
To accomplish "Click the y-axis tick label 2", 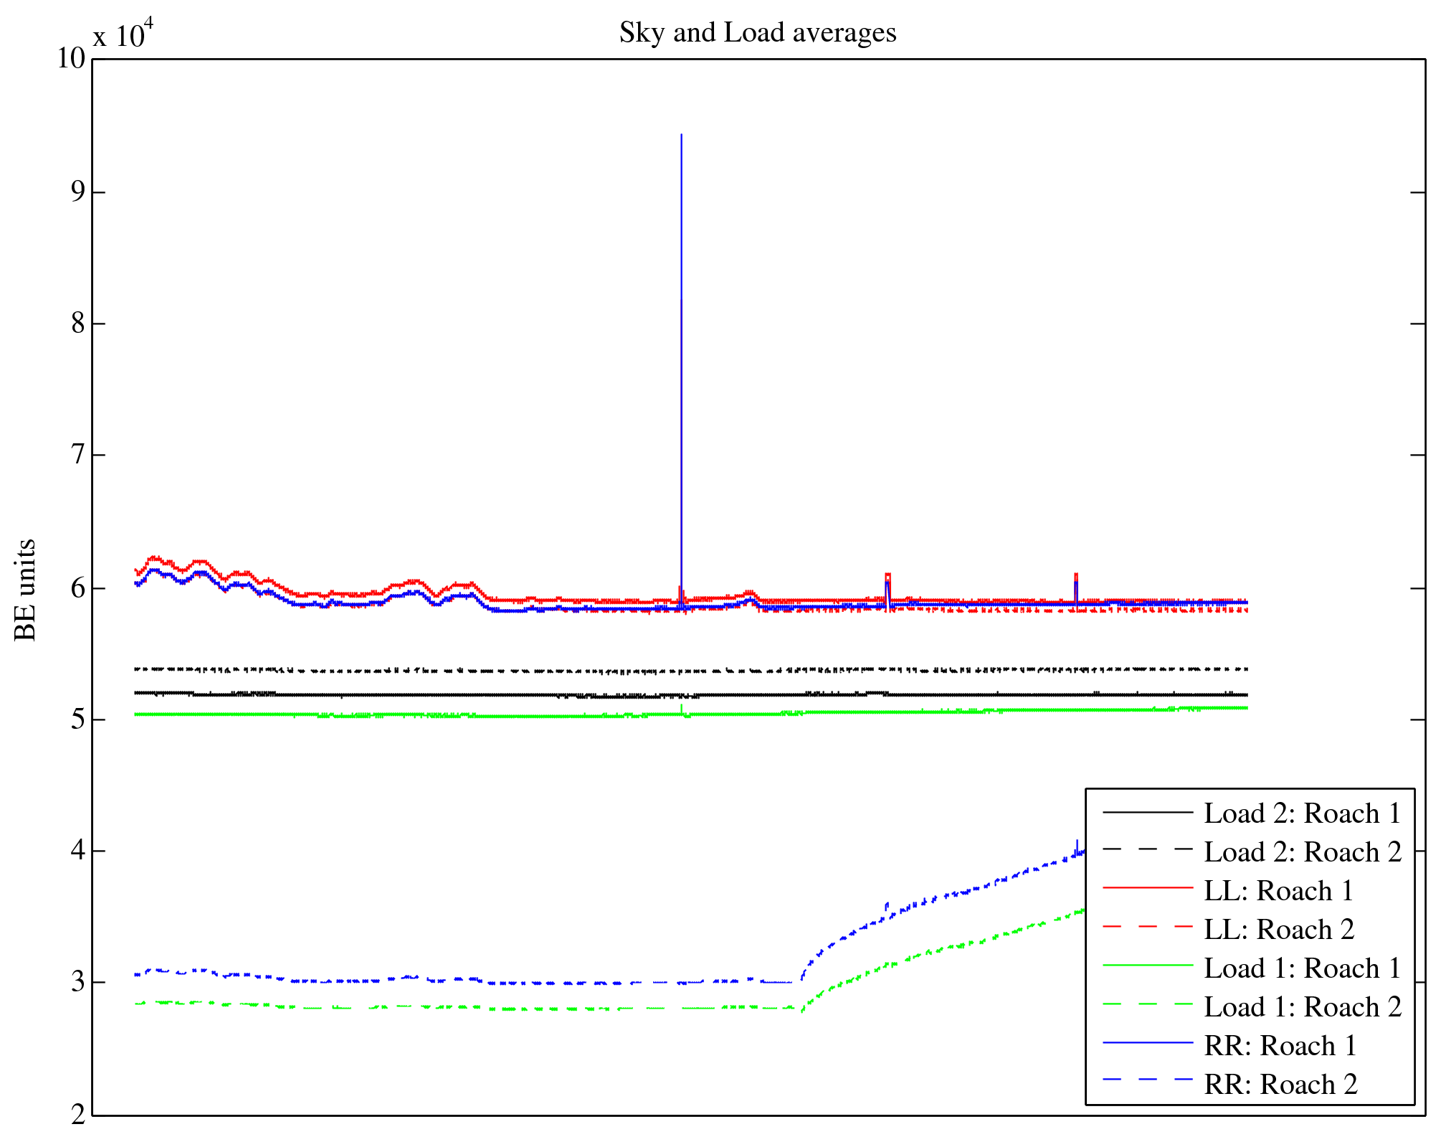I will [x=77, y=1115].
